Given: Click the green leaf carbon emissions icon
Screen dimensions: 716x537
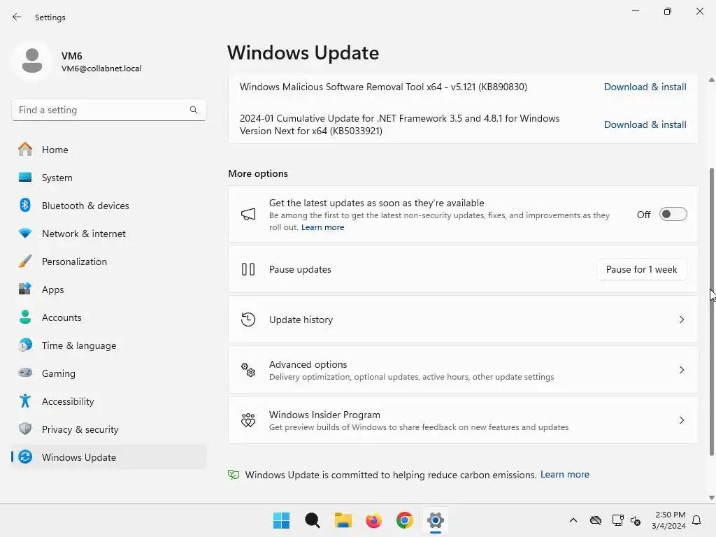Looking at the screenshot, I should click(234, 475).
